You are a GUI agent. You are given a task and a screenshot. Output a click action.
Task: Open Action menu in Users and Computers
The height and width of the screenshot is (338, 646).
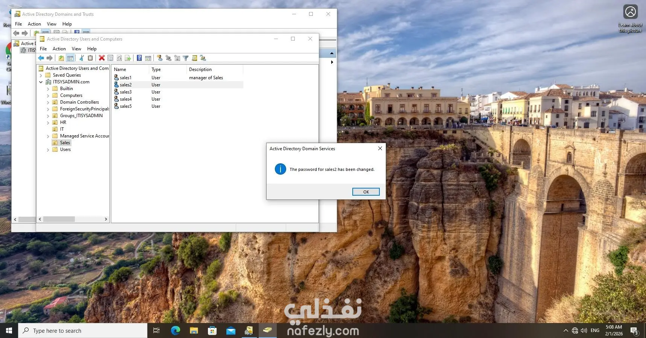(59, 49)
